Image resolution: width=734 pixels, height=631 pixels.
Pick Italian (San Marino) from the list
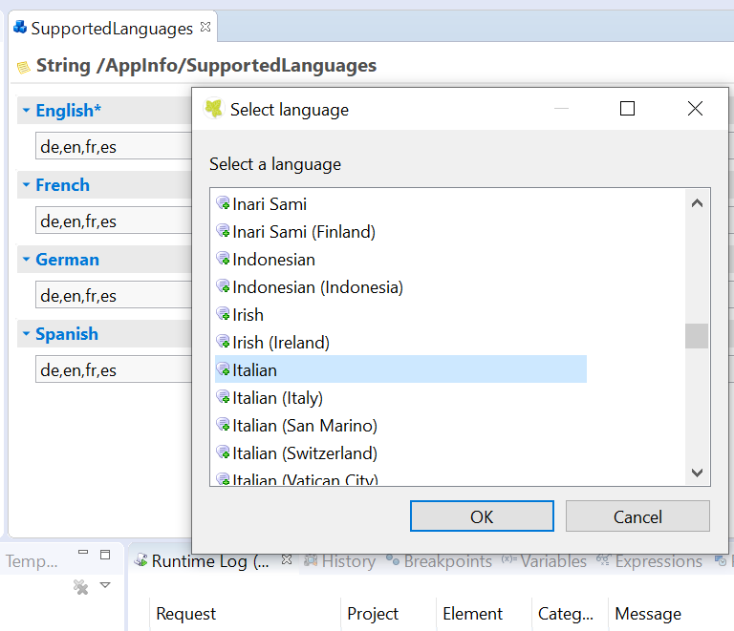(305, 426)
